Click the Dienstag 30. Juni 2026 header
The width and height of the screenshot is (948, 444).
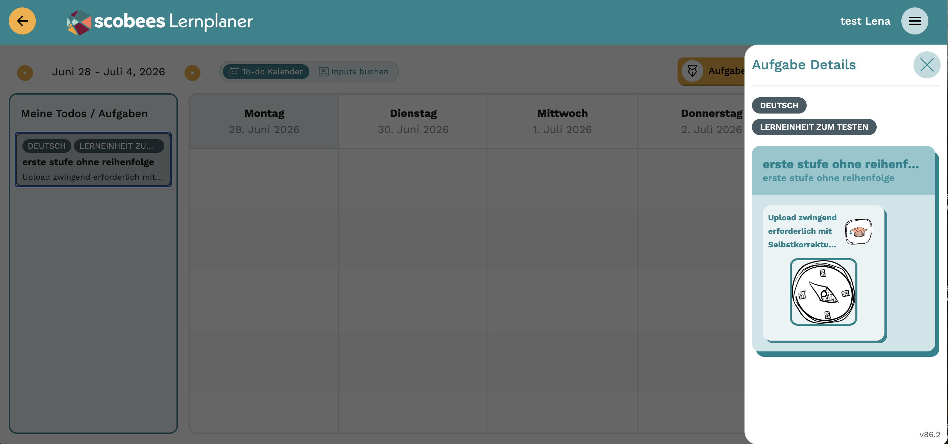coord(413,121)
